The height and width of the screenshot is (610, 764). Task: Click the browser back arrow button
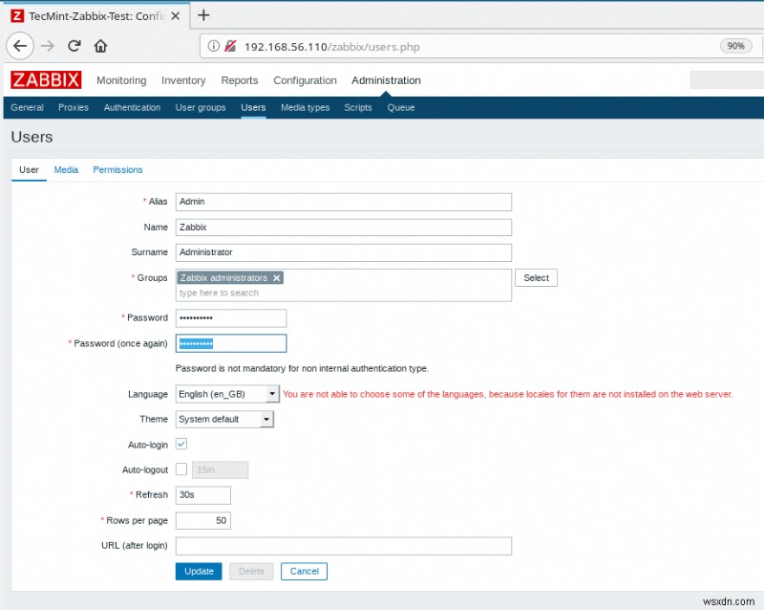click(x=20, y=46)
